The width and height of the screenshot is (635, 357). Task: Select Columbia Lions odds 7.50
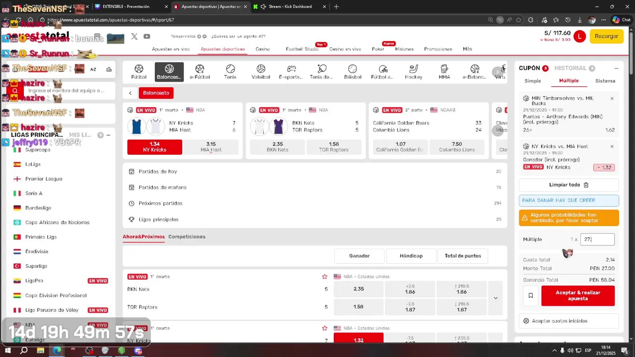[x=457, y=147]
